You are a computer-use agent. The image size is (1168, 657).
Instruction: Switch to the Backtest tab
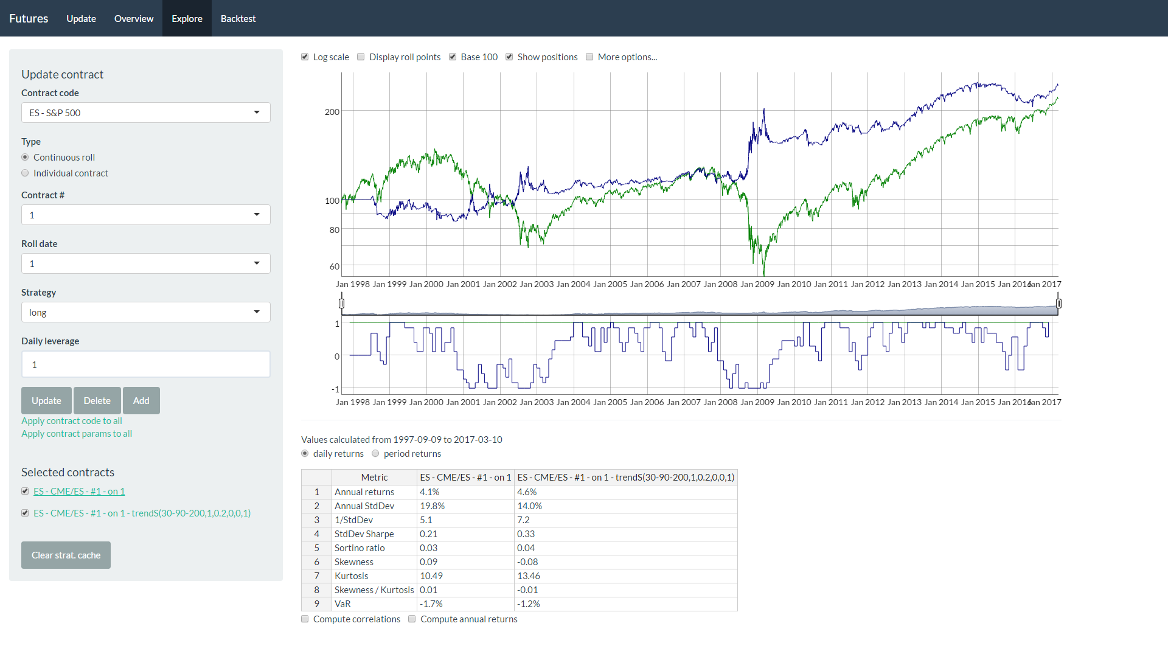(238, 18)
